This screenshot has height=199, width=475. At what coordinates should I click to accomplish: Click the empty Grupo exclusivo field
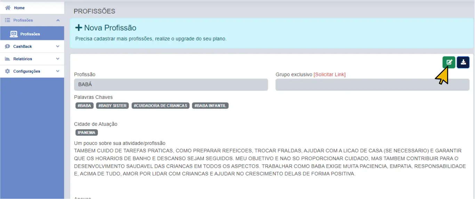click(372, 85)
